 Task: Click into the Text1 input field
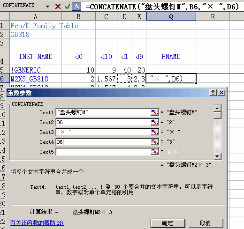103,112
